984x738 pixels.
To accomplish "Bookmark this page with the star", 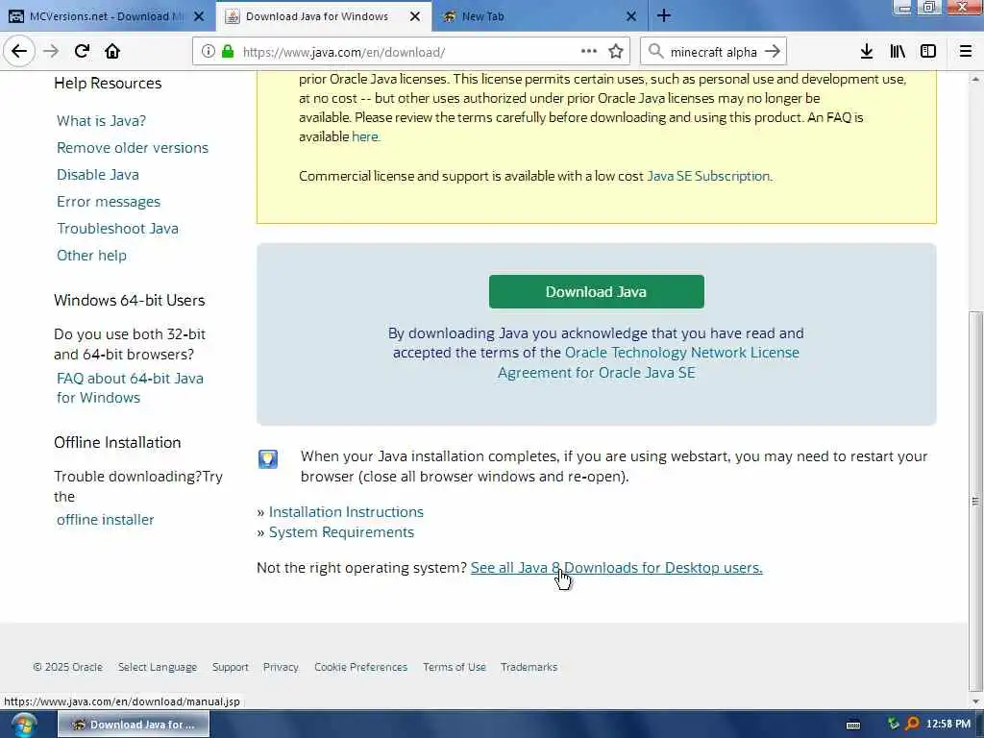I will 616,52.
